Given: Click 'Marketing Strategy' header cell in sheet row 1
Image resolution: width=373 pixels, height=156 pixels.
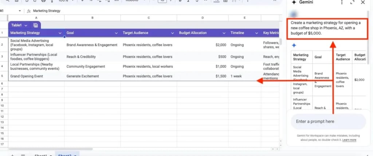Looking at the screenshot, I should [36, 33].
